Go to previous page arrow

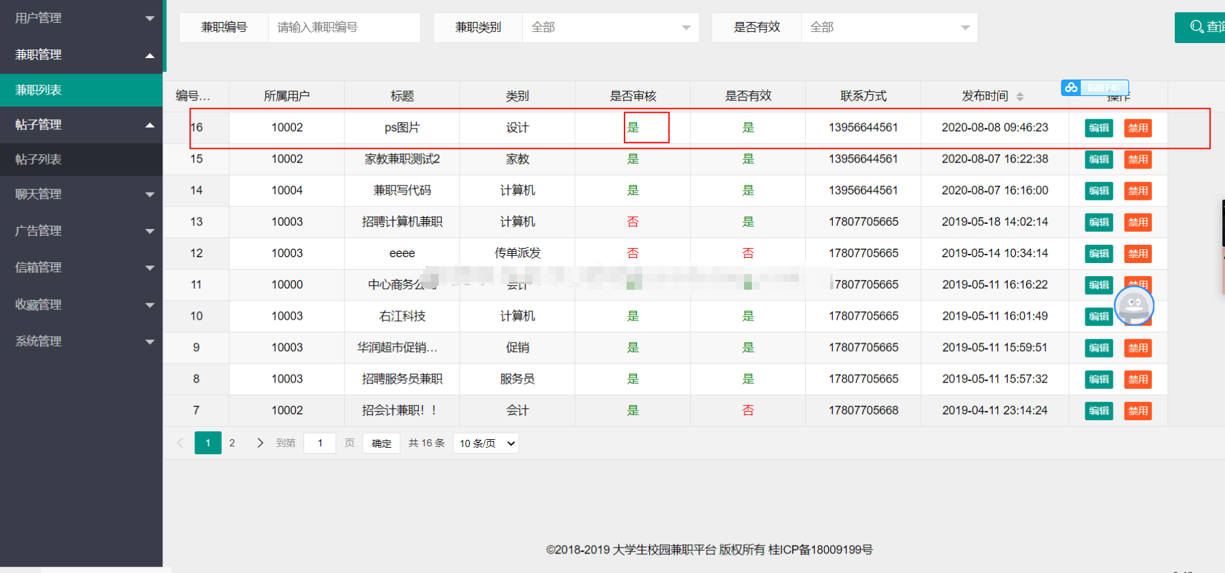click(180, 443)
